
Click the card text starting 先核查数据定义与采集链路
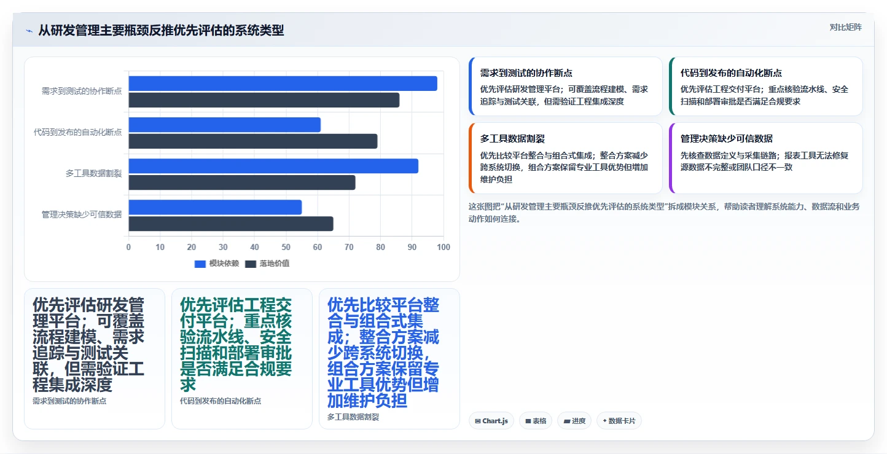click(x=764, y=161)
